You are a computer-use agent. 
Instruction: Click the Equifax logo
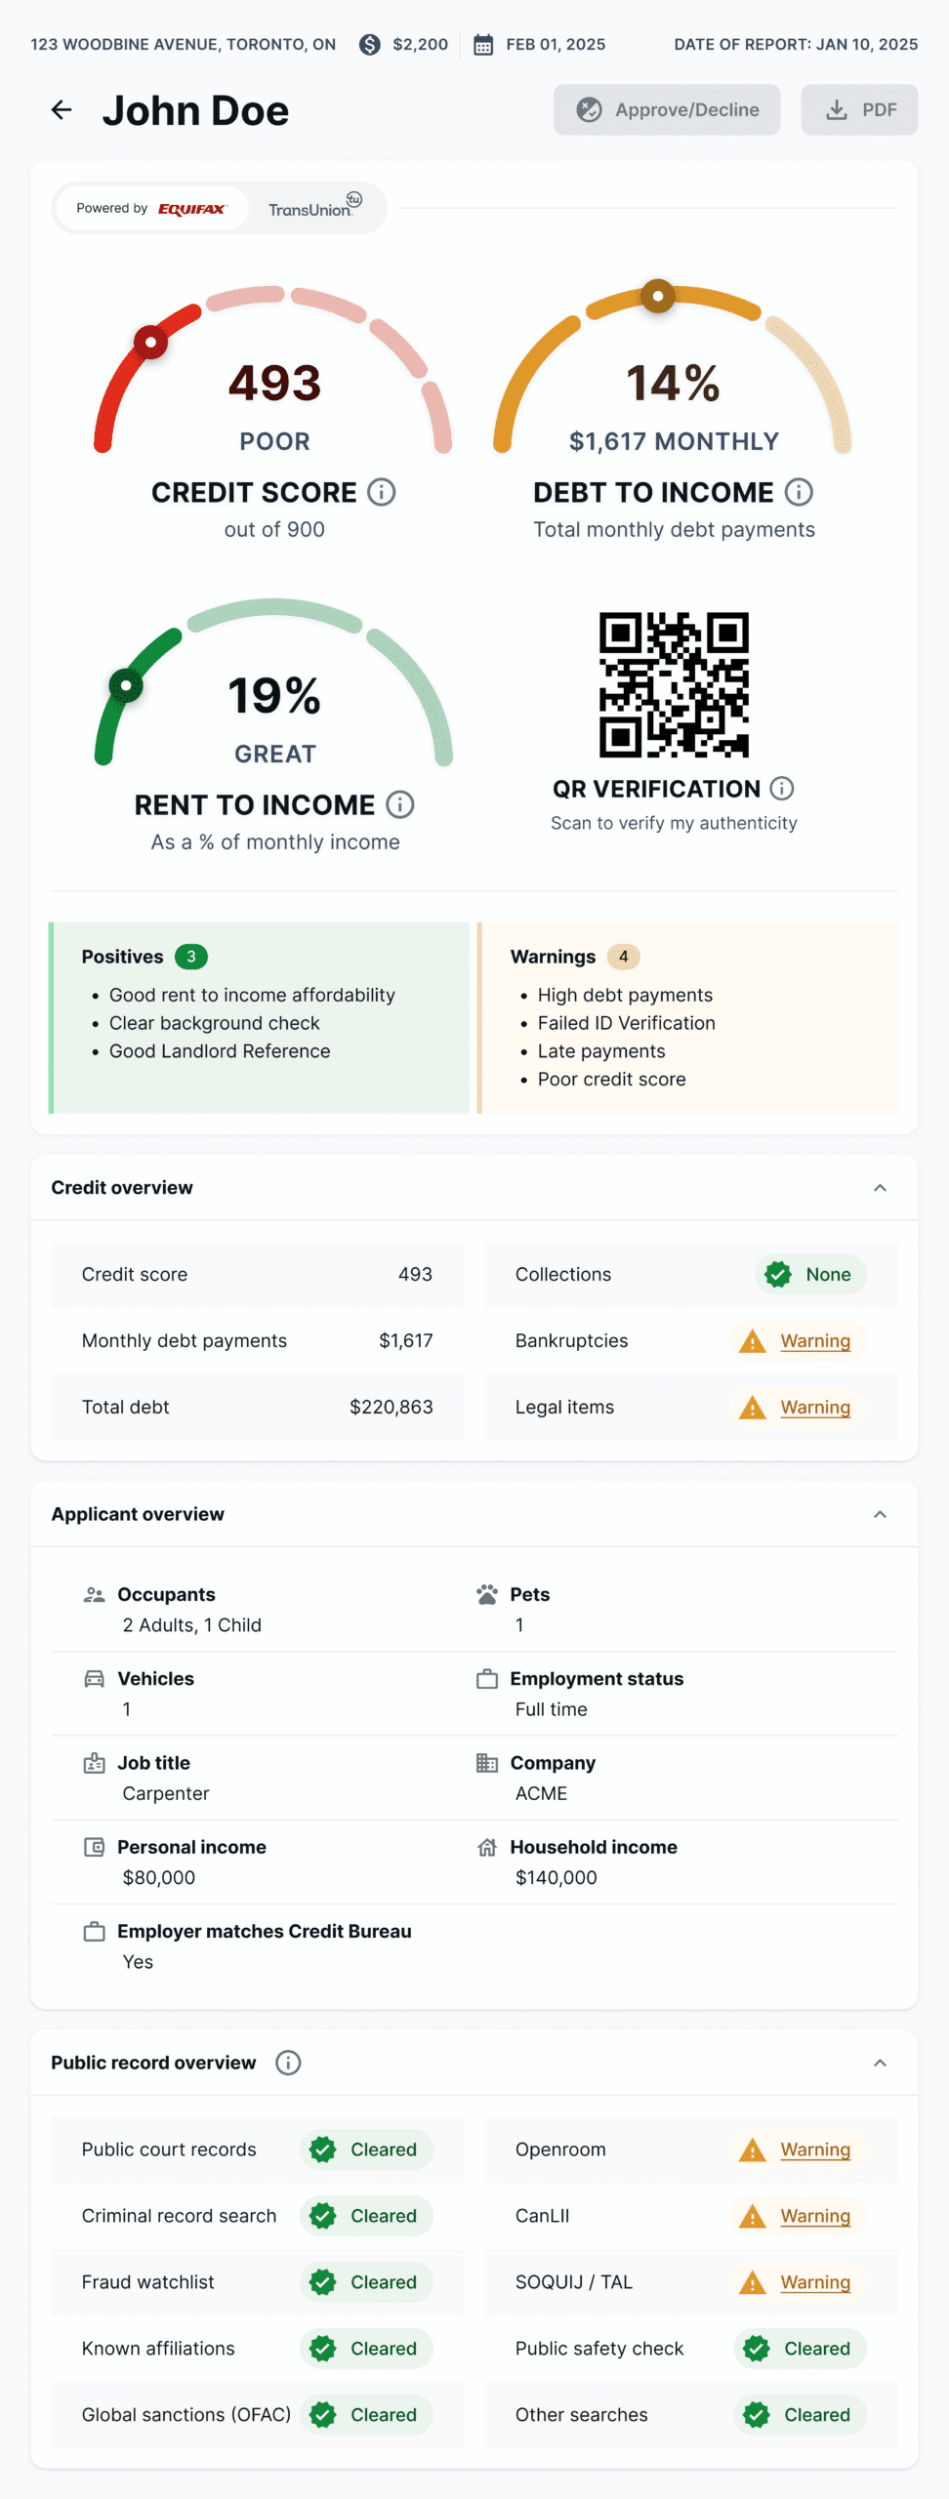(191, 207)
